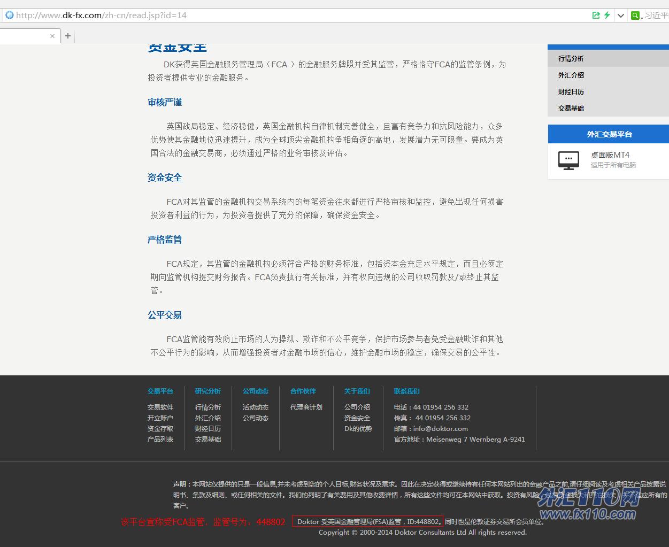Open the 桌面版MT4 download link

pos(610,155)
